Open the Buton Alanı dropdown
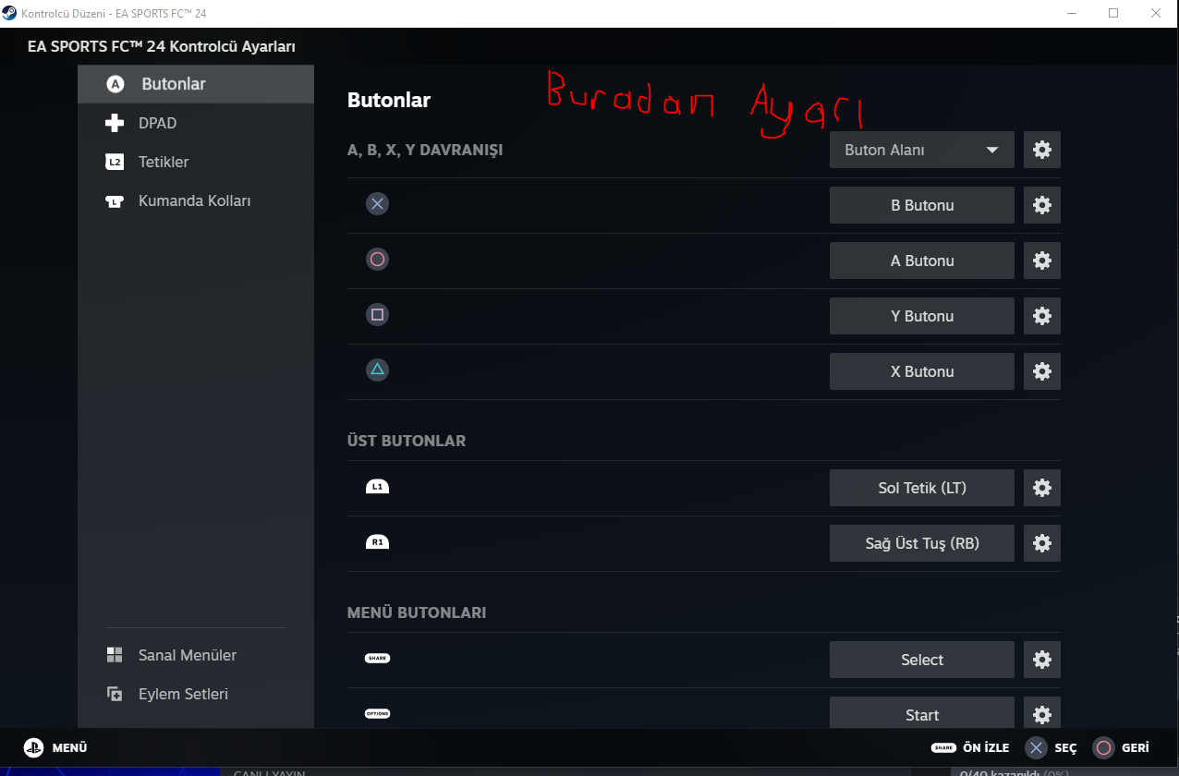1179x776 pixels. [x=922, y=150]
